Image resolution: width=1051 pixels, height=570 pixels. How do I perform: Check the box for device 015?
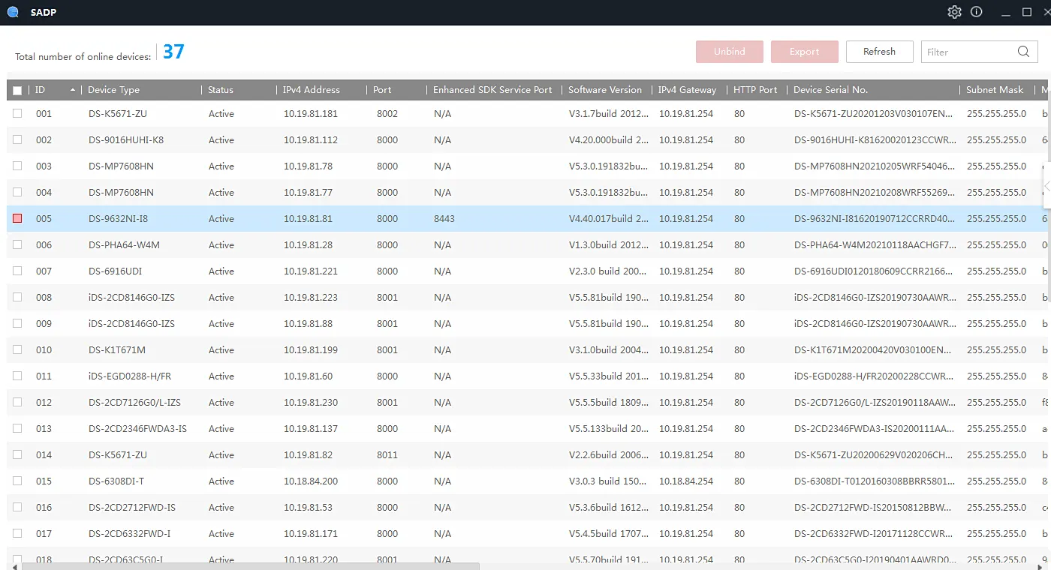point(17,481)
